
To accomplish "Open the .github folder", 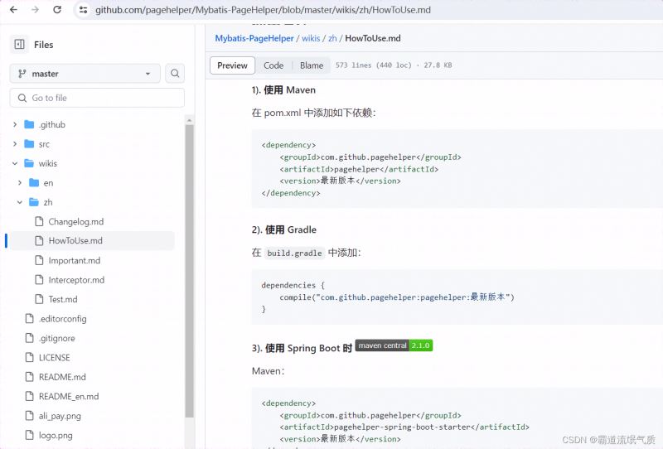I will pos(52,125).
